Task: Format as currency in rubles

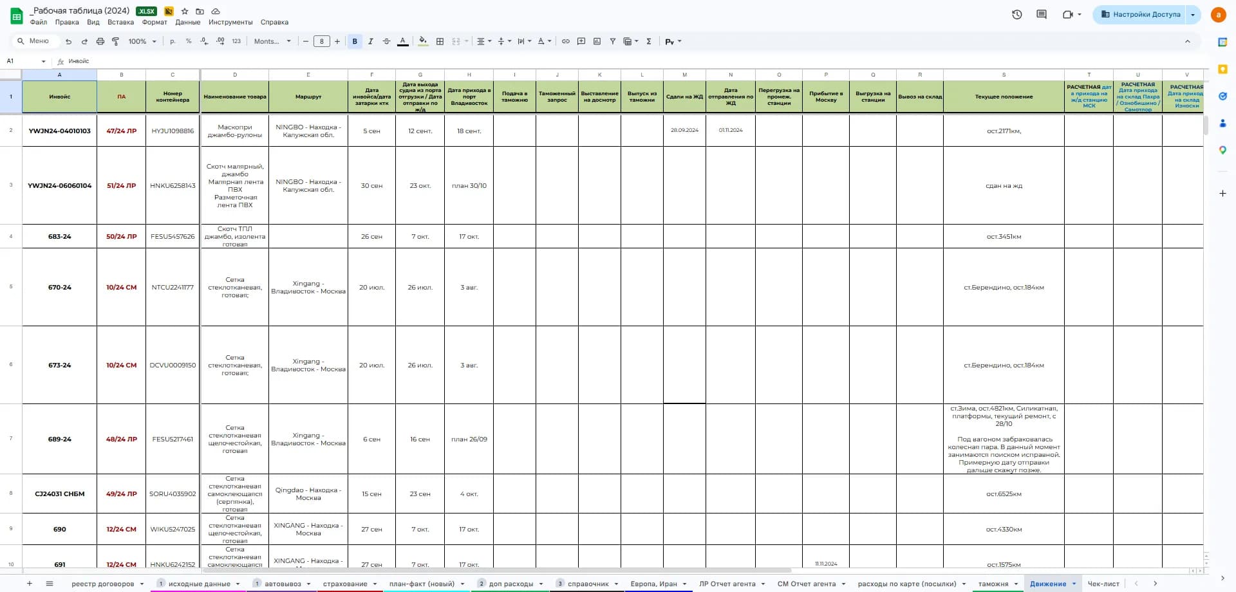Action: pyautogui.click(x=173, y=41)
